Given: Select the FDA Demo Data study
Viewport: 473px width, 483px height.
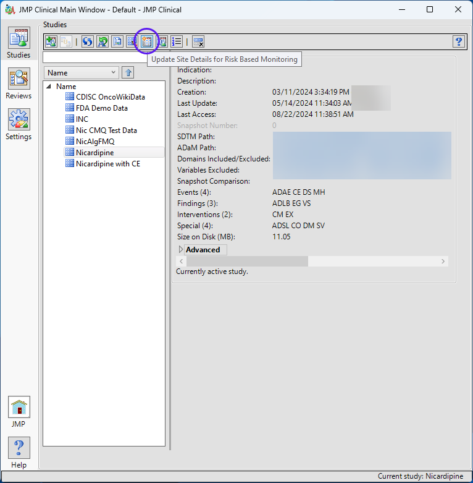Looking at the screenshot, I should [x=101, y=108].
